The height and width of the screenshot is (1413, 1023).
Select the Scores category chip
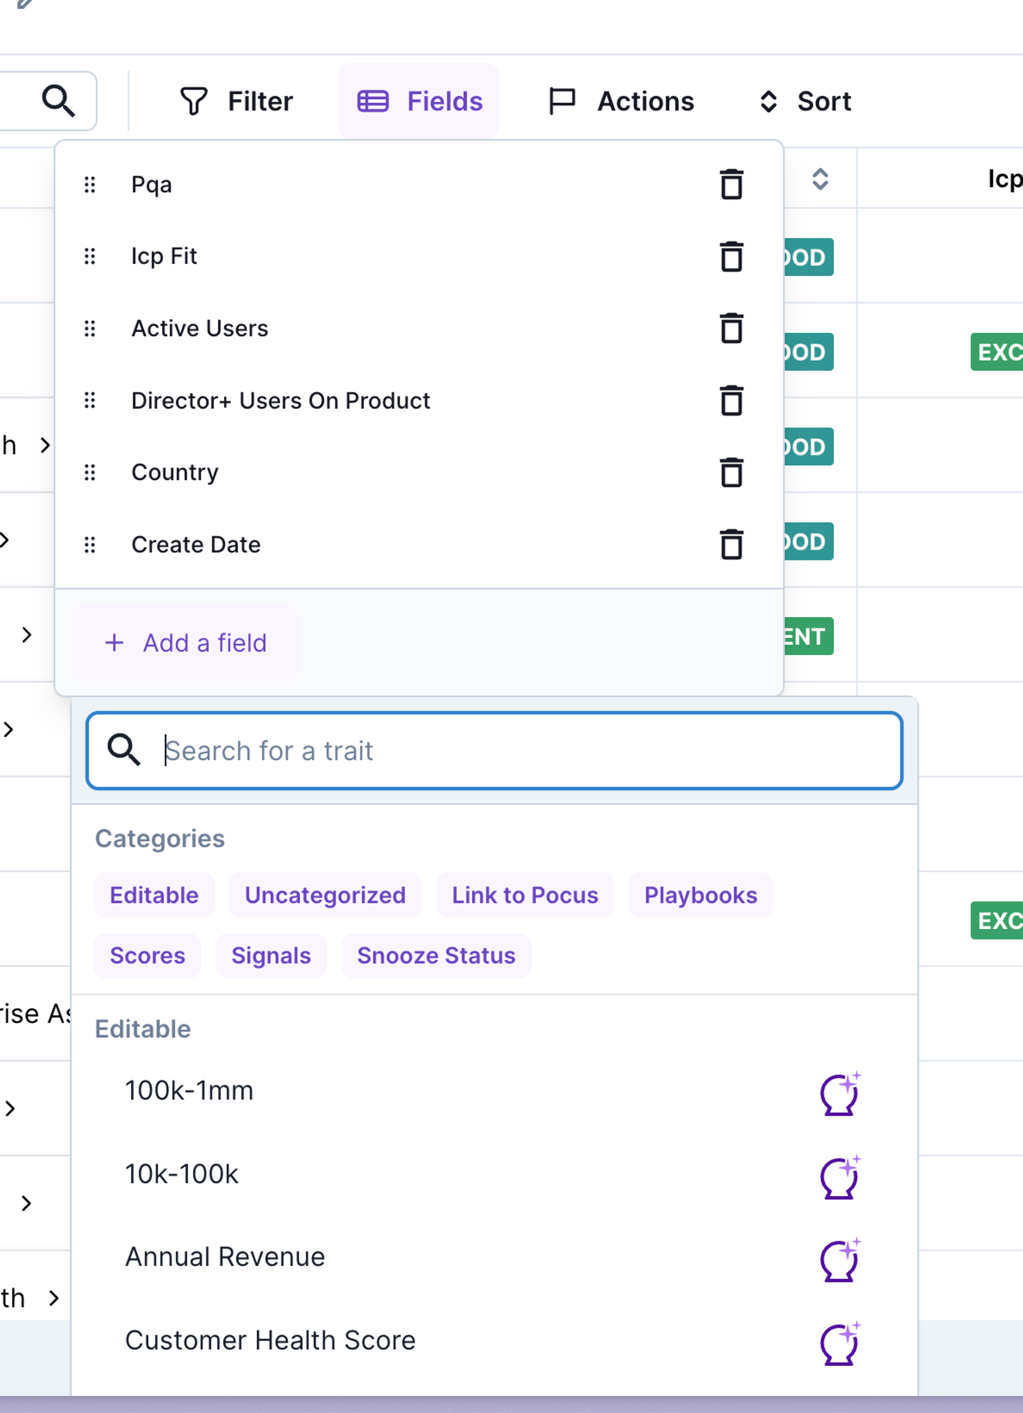click(x=147, y=955)
